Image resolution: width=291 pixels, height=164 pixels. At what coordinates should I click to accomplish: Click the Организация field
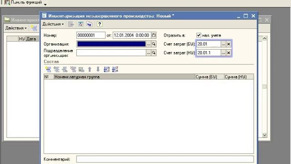click(111, 44)
